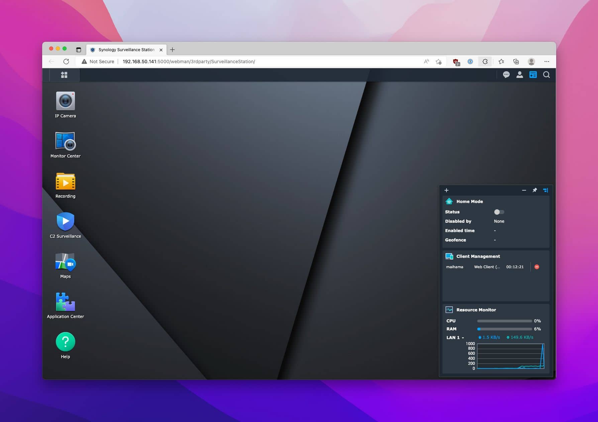598x422 pixels.
Task: Click the Geofence label
Action: tap(455, 240)
